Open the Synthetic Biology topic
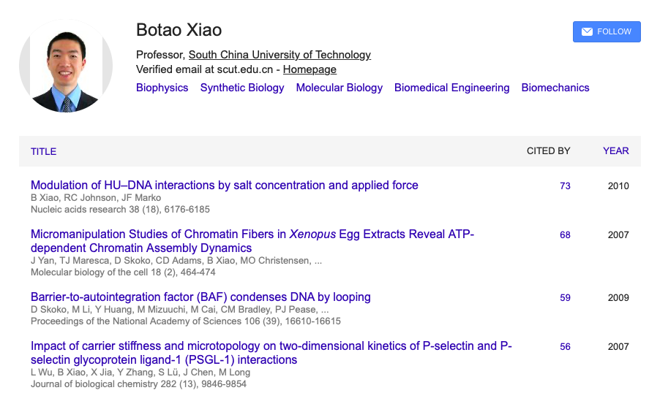 point(242,88)
